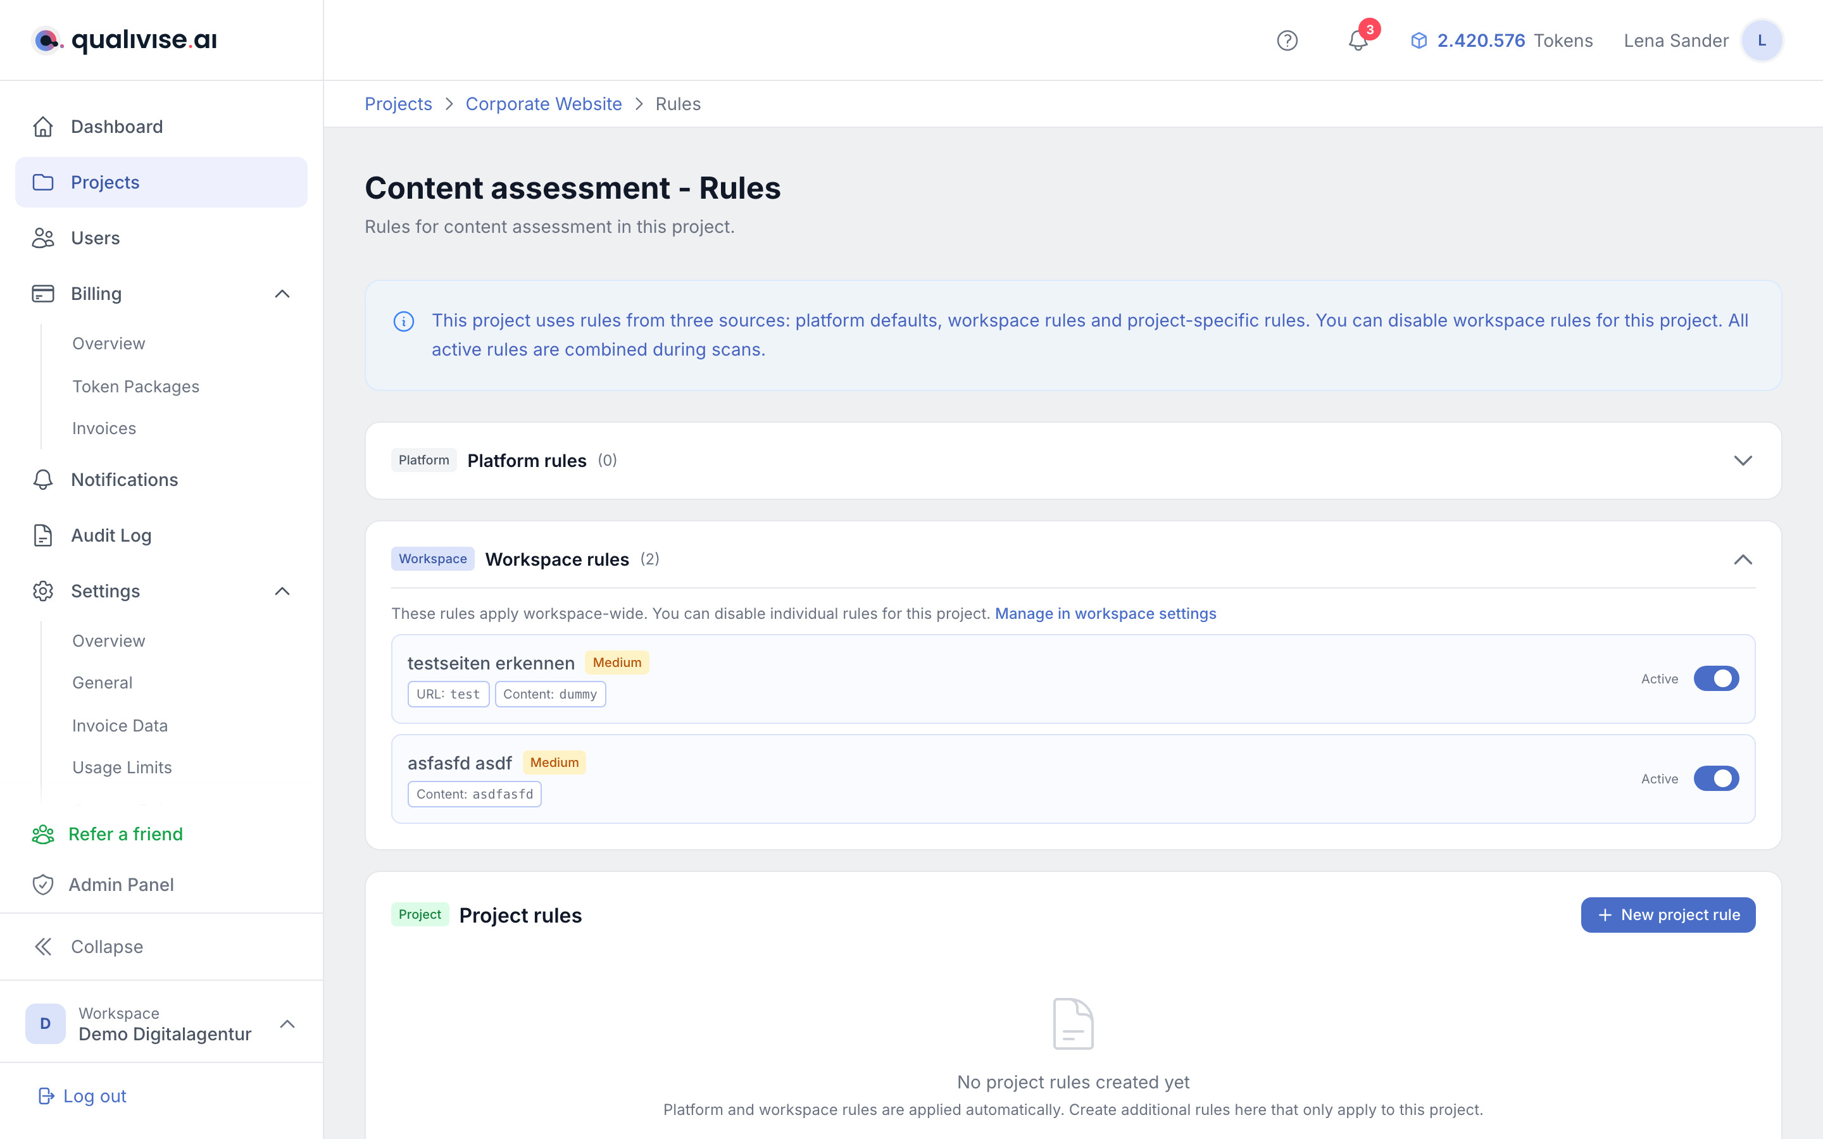The image size is (1823, 1139).
Task: Click the sidebar Notifications bell icon
Action: click(x=43, y=480)
